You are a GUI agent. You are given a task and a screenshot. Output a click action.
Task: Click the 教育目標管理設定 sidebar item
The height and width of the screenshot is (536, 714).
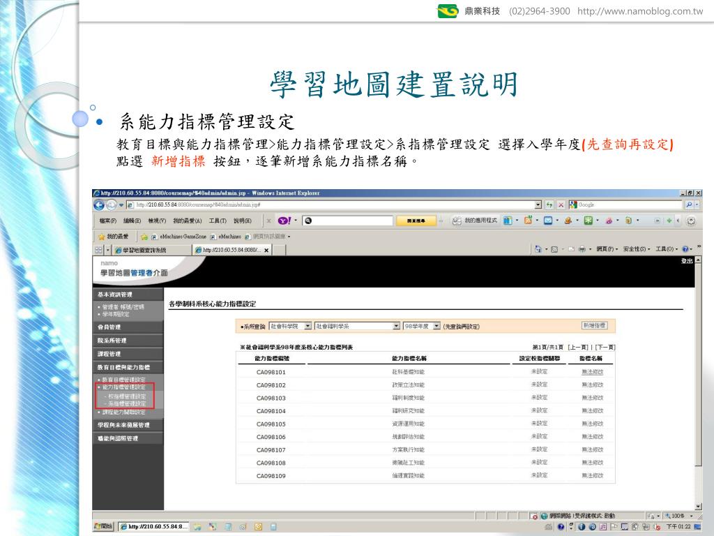tap(123, 380)
